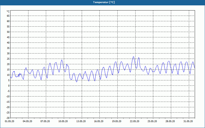Click the 60 y-axis label
The image size is (205, 128).
click(8, 21)
